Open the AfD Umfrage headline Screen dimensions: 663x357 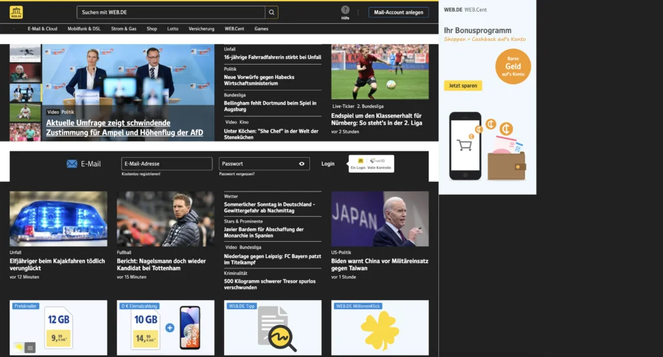pos(124,127)
